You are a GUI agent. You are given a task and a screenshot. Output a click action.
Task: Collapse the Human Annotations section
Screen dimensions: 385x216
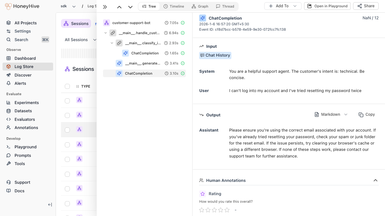point(376,180)
